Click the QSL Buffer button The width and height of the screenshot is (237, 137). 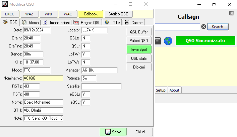pos(139,32)
